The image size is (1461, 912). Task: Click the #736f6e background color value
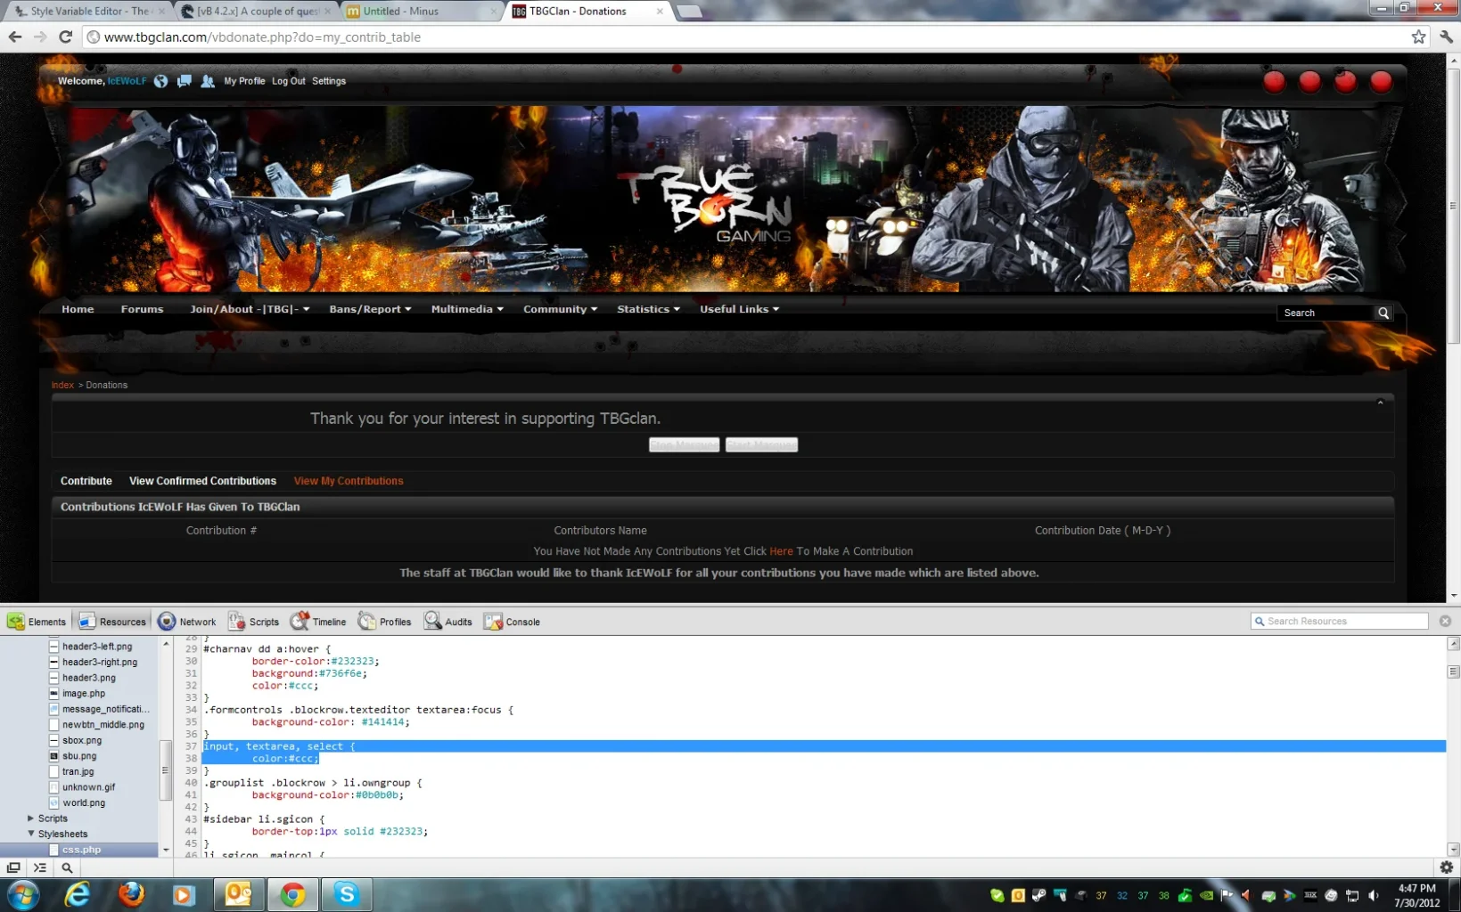(x=341, y=673)
